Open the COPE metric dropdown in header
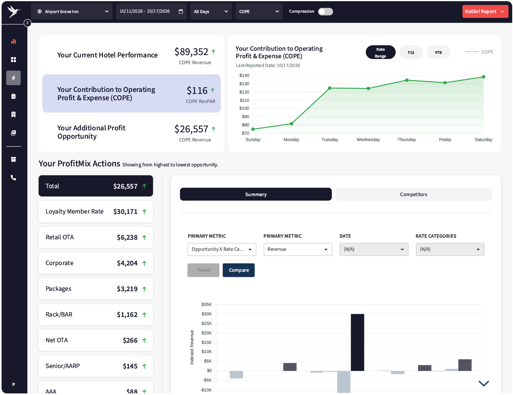513x395 pixels. [259, 11]
